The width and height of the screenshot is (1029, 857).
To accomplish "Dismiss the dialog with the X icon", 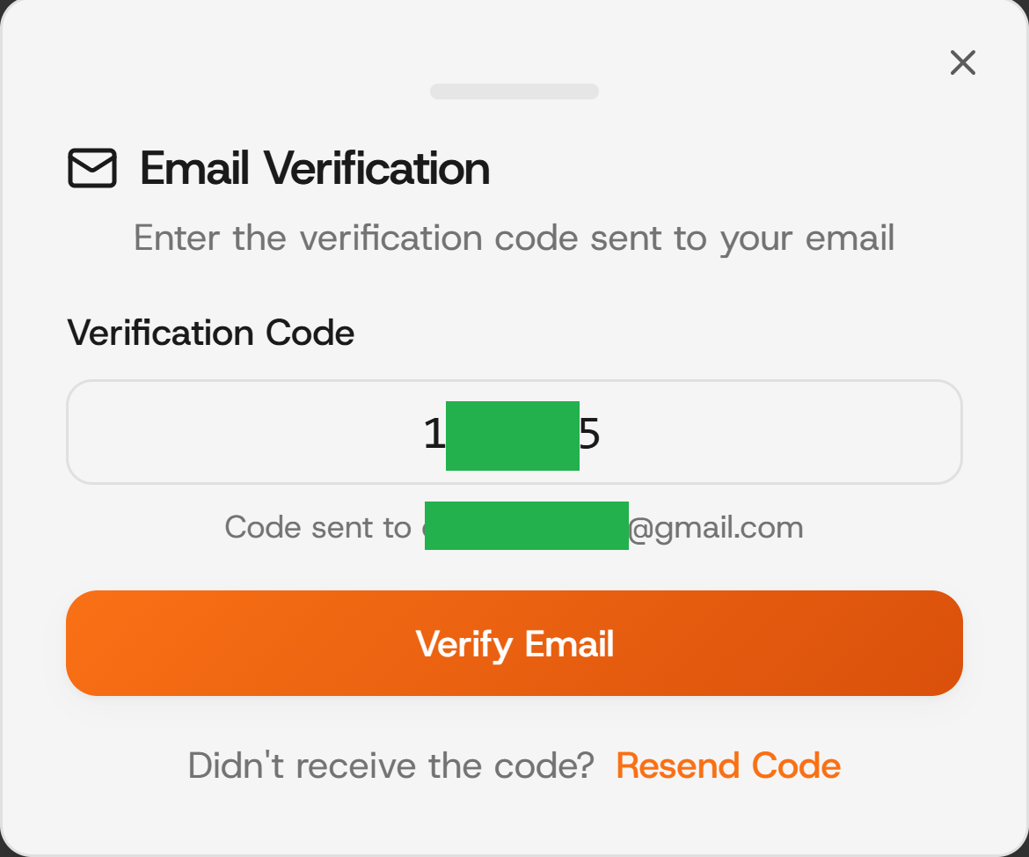I will 963,62.
